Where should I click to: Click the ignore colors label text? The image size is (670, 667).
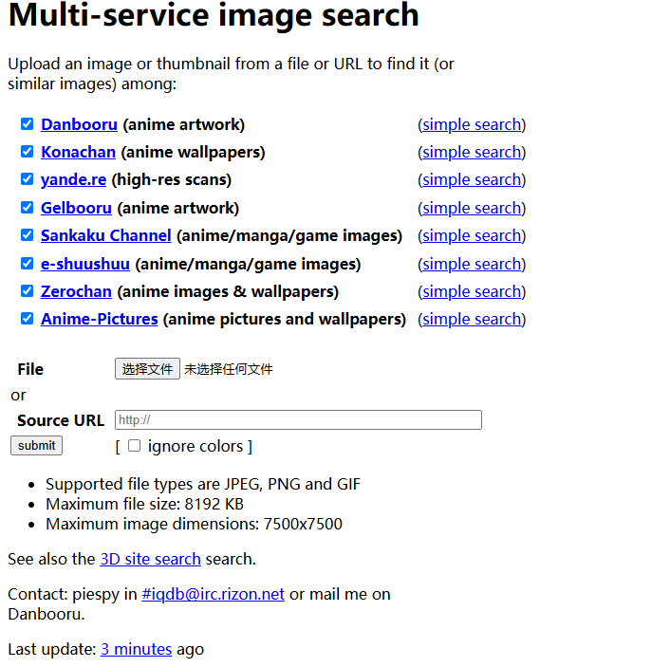pos(195,446)
